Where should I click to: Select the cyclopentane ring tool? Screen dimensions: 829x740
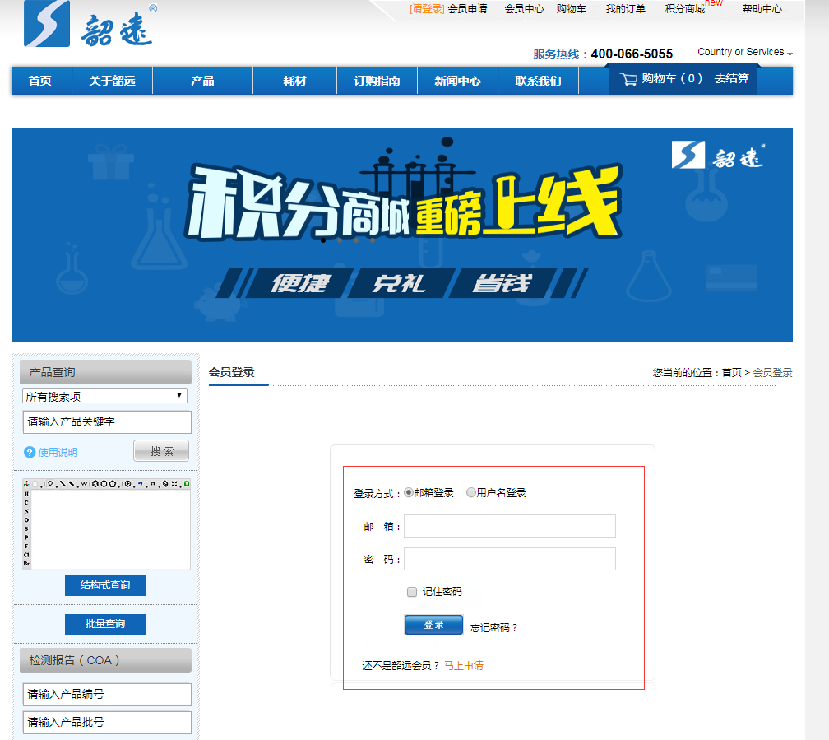(x=112, y=483)
